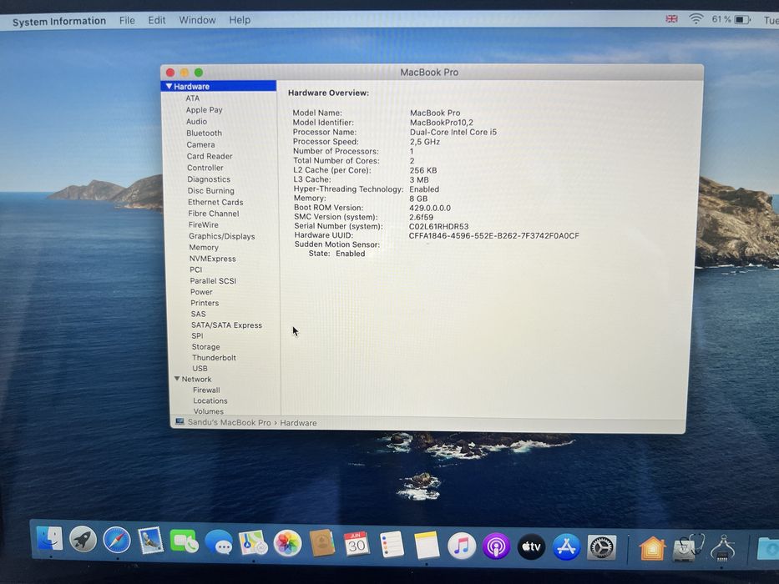The image size is (779, 584).
Task: Open Maps from the Dock
Action: (253, 543)
